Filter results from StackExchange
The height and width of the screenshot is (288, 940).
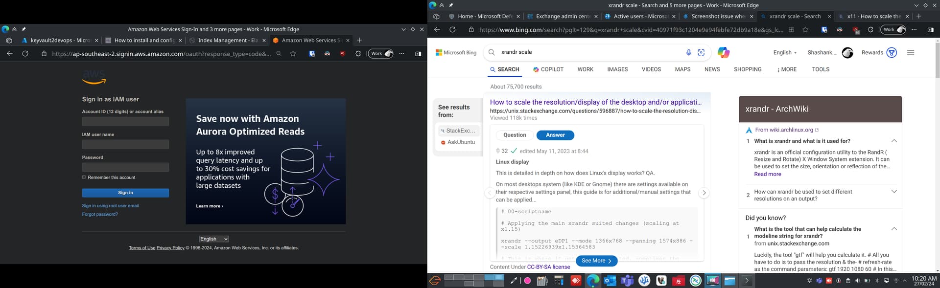pyautogui.click(x=458, y=131)
